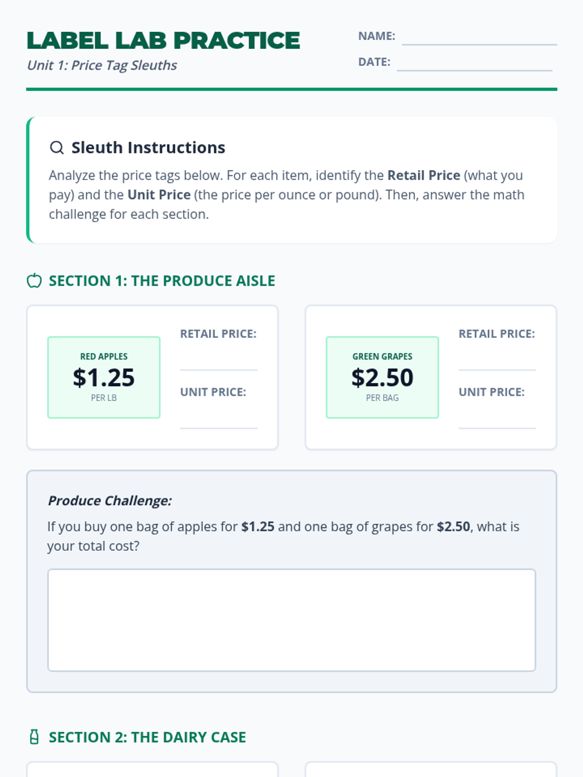The width and height of the screenshot is (583, 777).
Task: Click the apple icon beside Section 1
Action: click(34, 281)
